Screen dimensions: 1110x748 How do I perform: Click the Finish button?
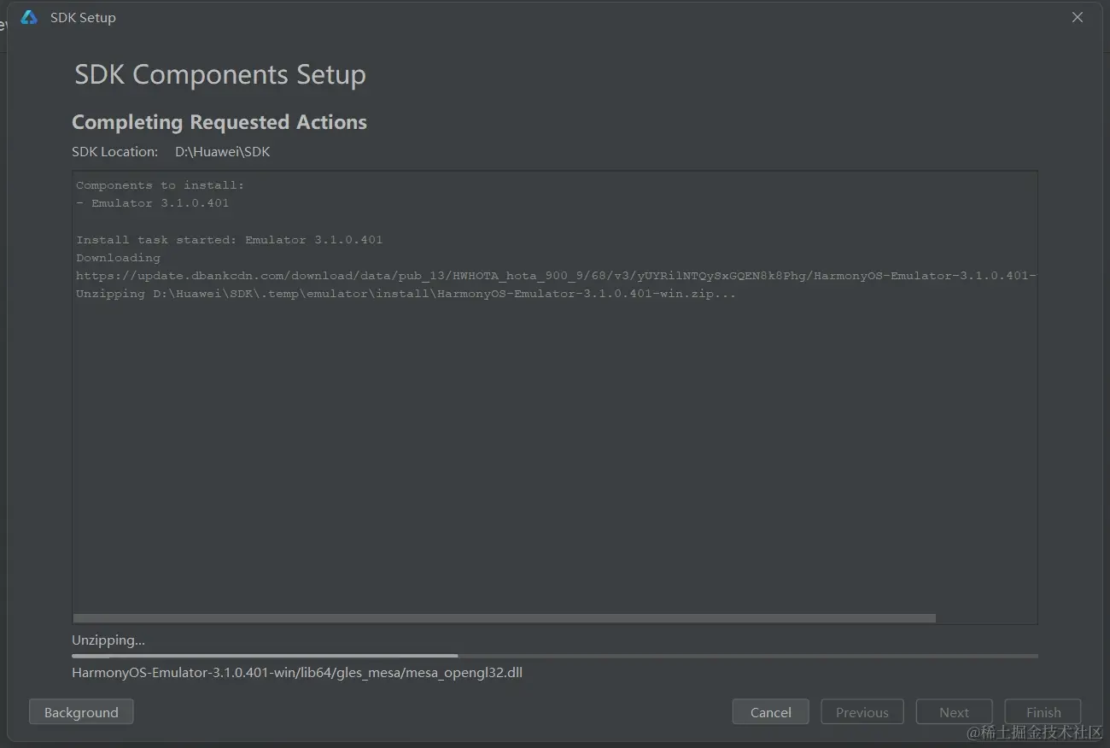(x=1043, y=712)
